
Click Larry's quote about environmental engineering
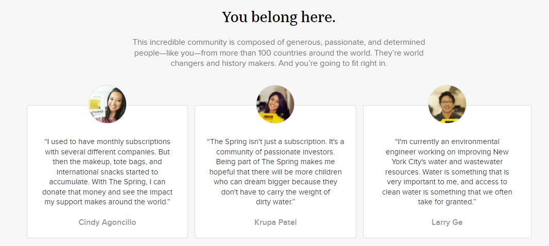click(447, 172)
